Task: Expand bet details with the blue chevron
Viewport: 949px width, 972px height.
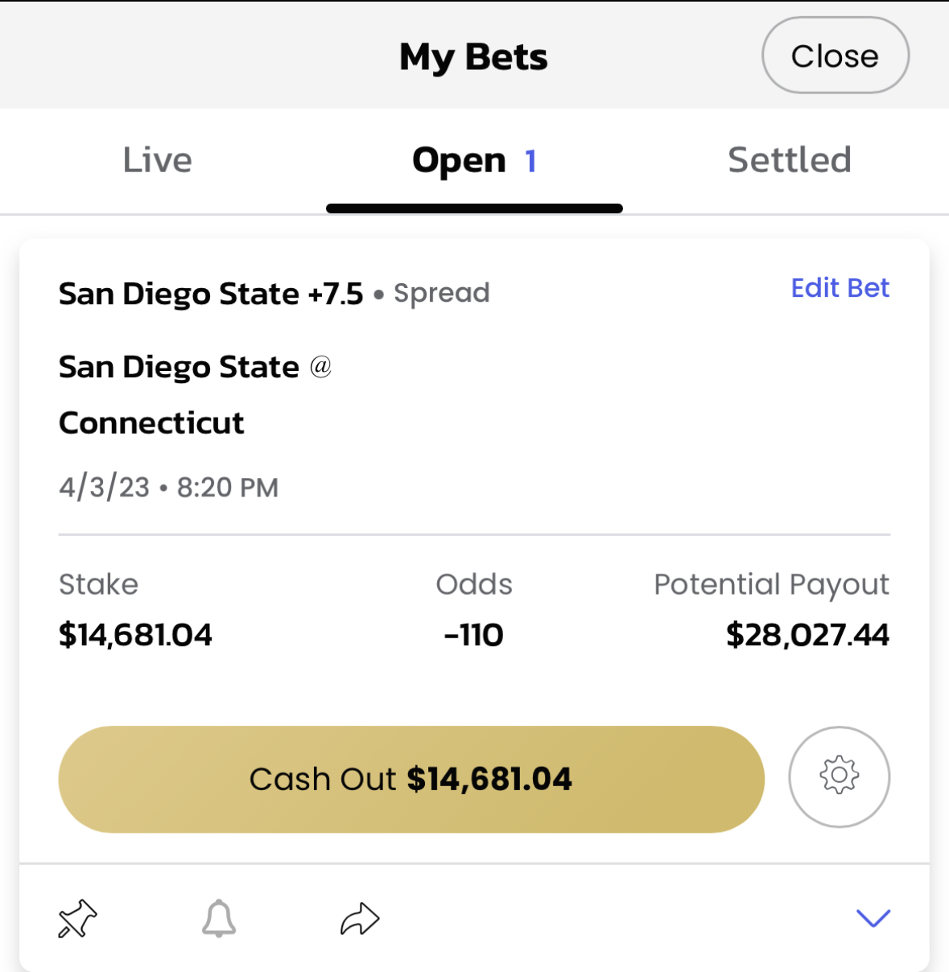Action: 873,917
